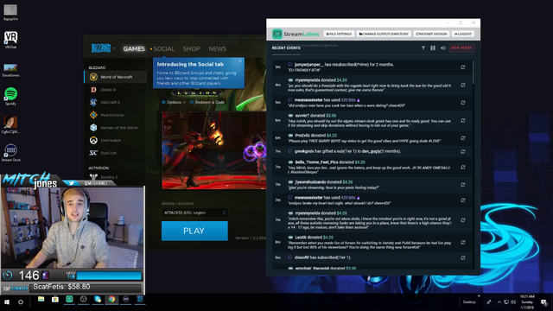Viewport: 553px width, 311px height.
Task: Open Stream Deck desktop shortcut
Action: coord(10,153)
